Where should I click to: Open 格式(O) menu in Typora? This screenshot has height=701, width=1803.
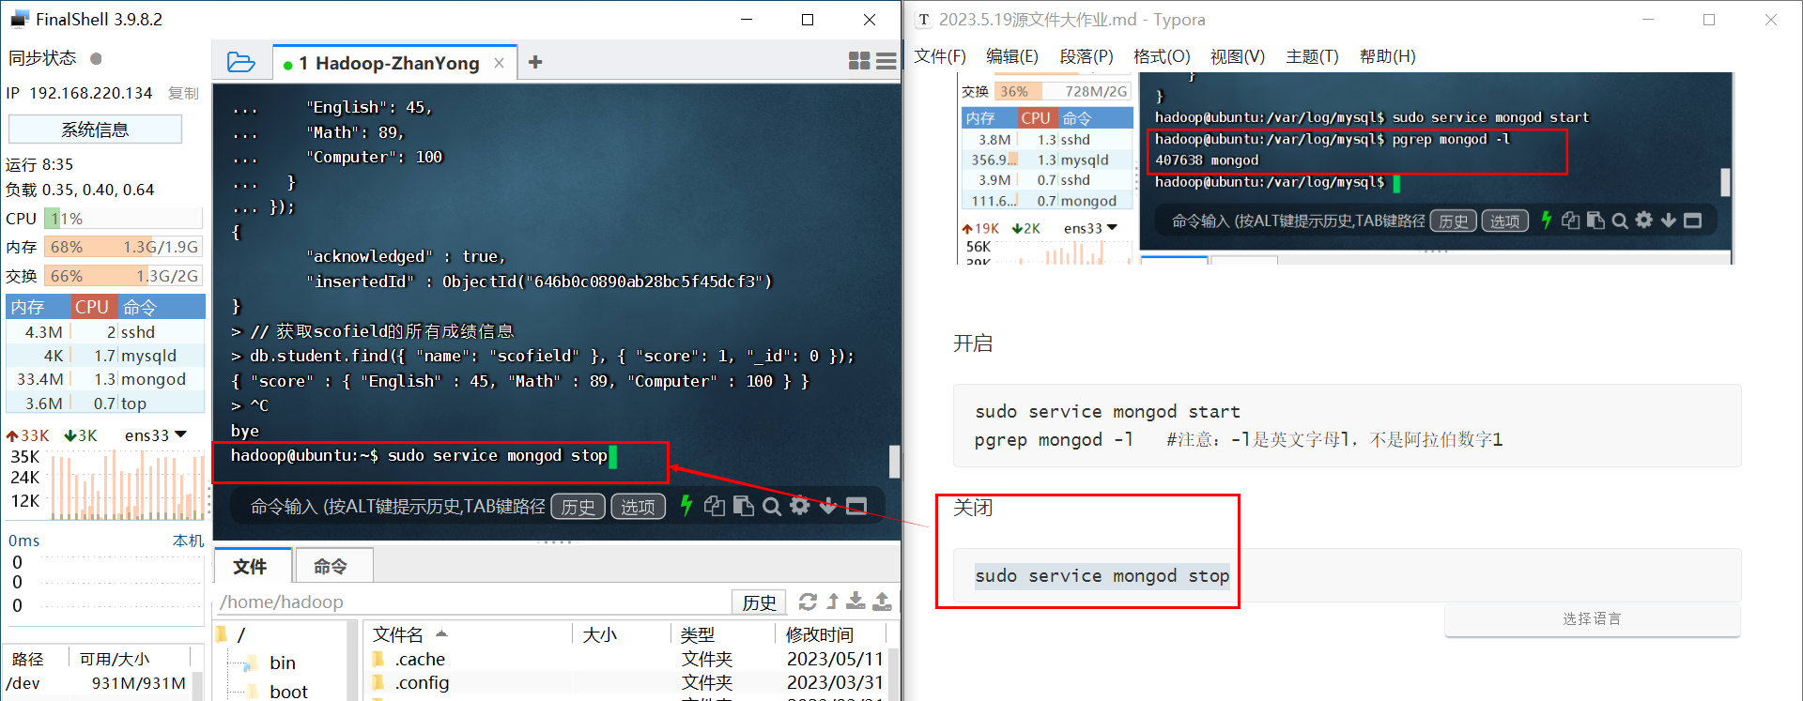tap(1162, 56)
